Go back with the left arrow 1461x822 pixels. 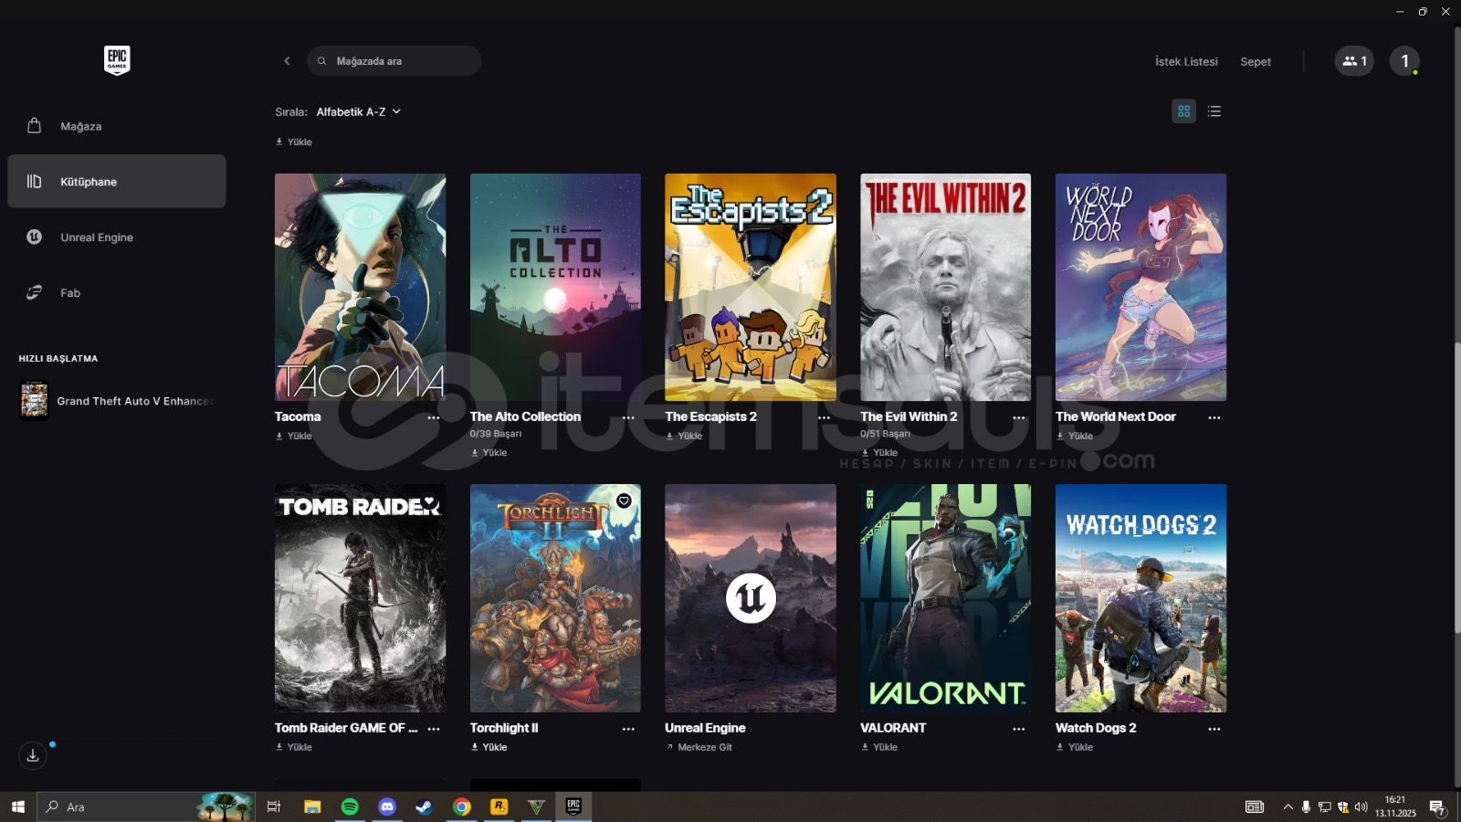coord(287,61)
